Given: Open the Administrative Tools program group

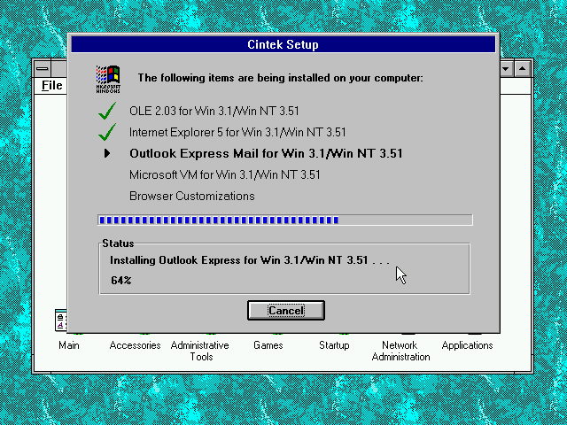Looking at the screenshot, I should (200, 351).
